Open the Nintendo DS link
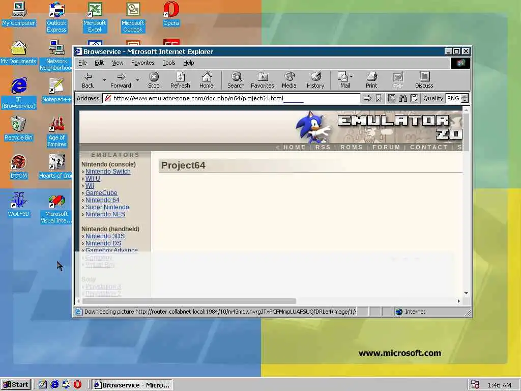 click(x=103, y=243)
